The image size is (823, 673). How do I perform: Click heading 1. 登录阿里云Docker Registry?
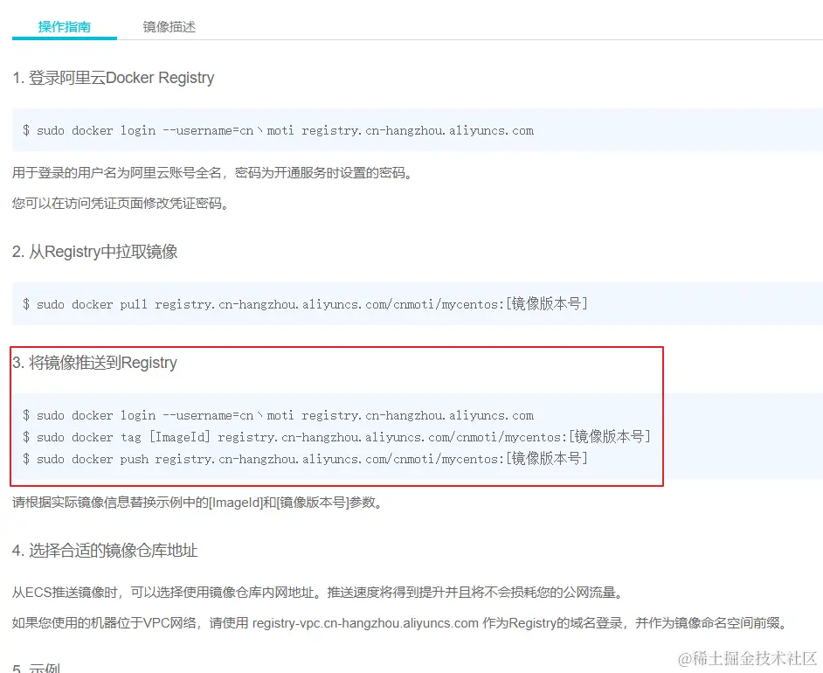(x=114, y=78)
